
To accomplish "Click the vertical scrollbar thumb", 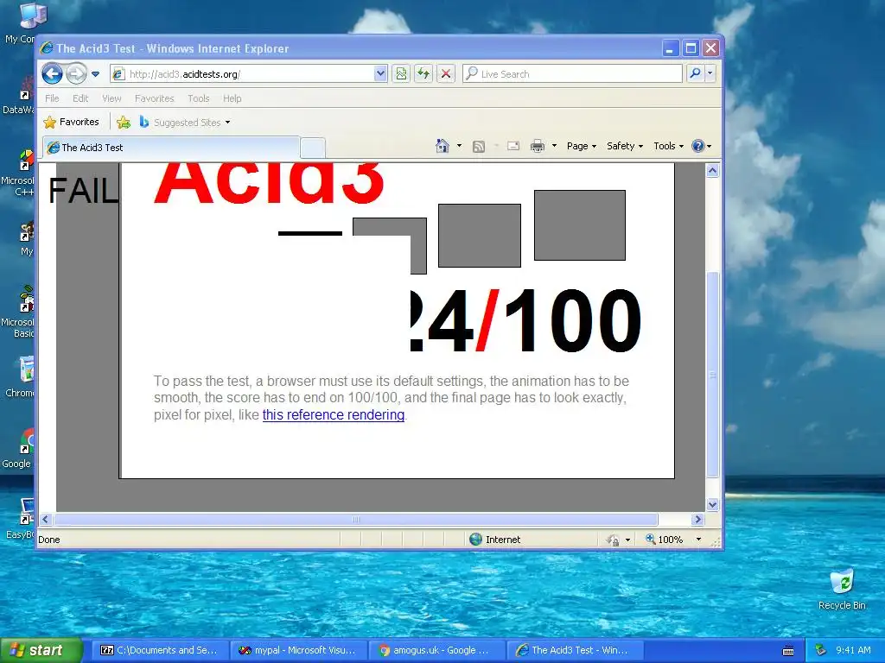I will click(x=712, y=375).
